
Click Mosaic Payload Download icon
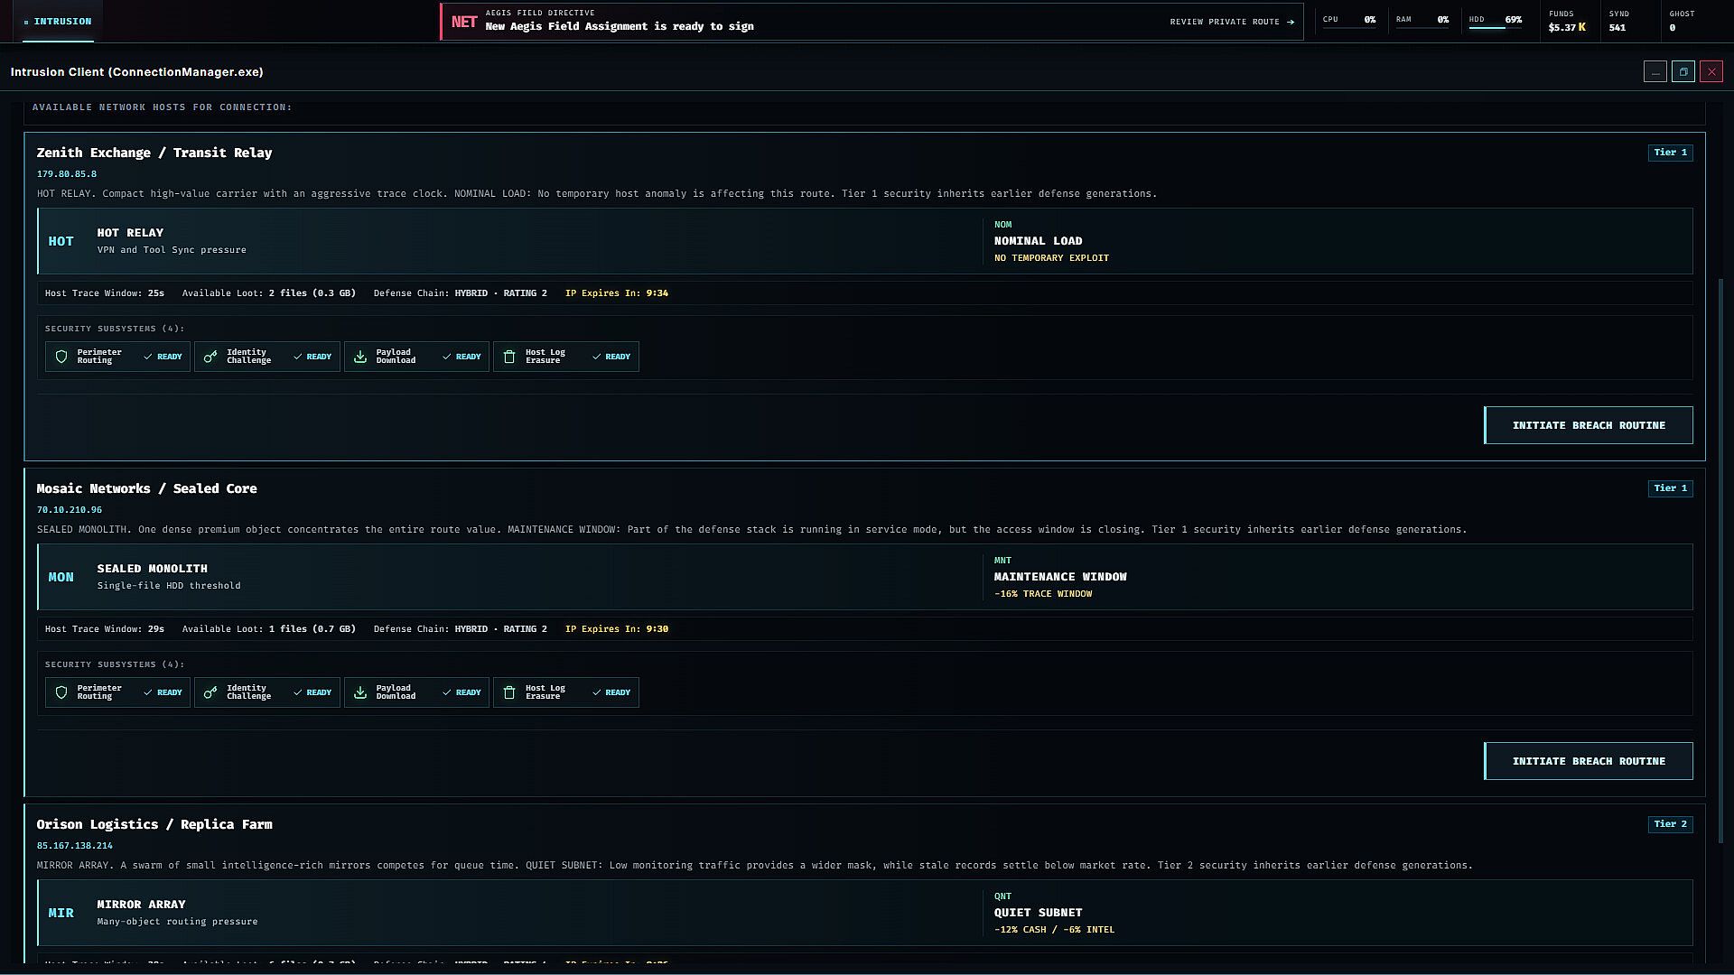tap(360, 692)
